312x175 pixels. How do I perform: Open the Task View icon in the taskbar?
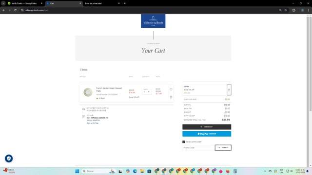[x=120, y=171]
